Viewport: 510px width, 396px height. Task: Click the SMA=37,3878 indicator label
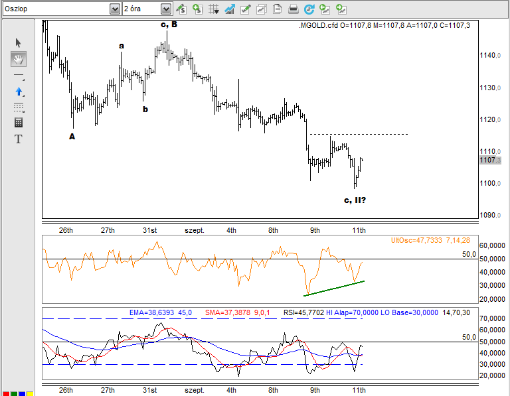228,312
